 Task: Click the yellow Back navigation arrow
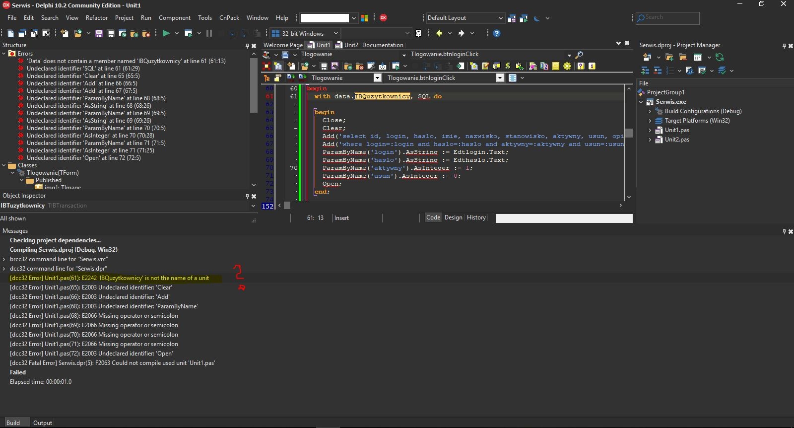pos(439,33)
